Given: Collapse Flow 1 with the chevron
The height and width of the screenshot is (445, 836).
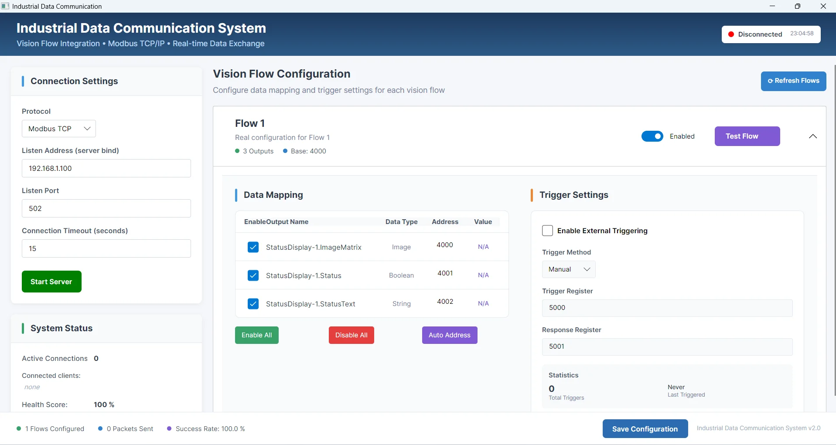Looking at the screenshot, I should point(812,136).
